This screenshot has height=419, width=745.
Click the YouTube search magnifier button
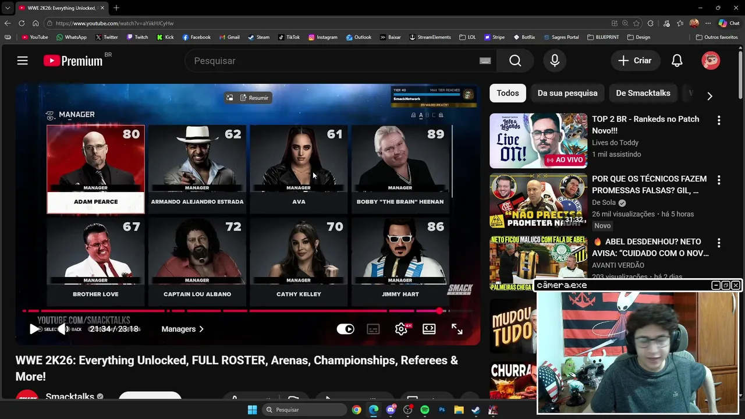[x=515, y=61]
